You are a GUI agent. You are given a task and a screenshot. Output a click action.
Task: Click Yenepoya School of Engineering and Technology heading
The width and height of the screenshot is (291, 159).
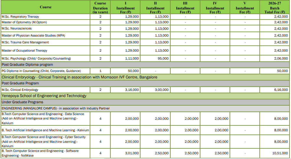click(x=44, y=96)
